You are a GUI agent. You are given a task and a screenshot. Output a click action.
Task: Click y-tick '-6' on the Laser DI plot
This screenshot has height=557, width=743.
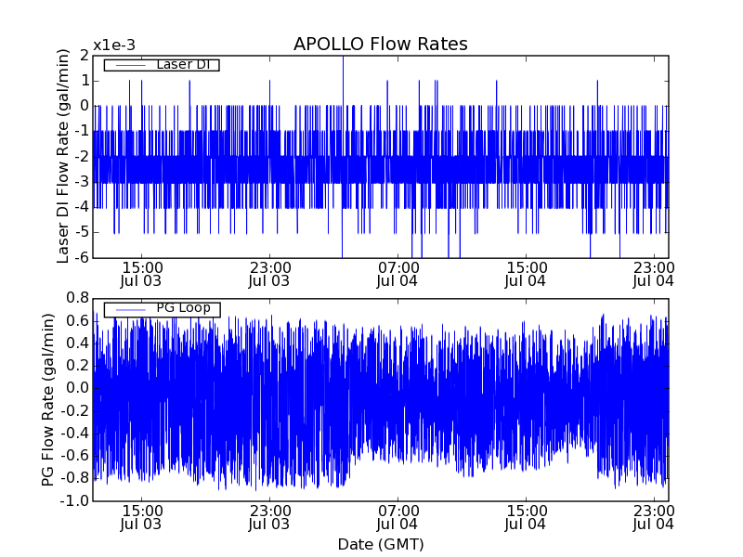coord(82,257)
